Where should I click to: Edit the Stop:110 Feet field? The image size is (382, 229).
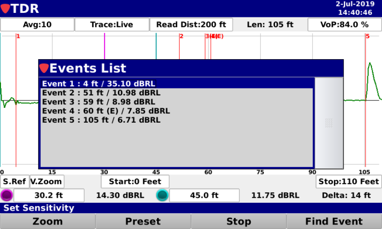(348, 181)
